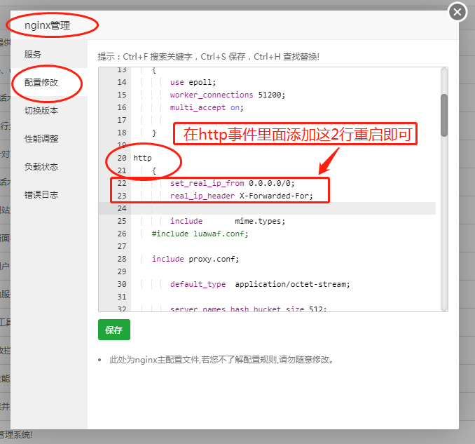Click the set_real_ip_from line
Image resolution: width=475 pixels, height=444 pixels.
[x=232, y=183]
